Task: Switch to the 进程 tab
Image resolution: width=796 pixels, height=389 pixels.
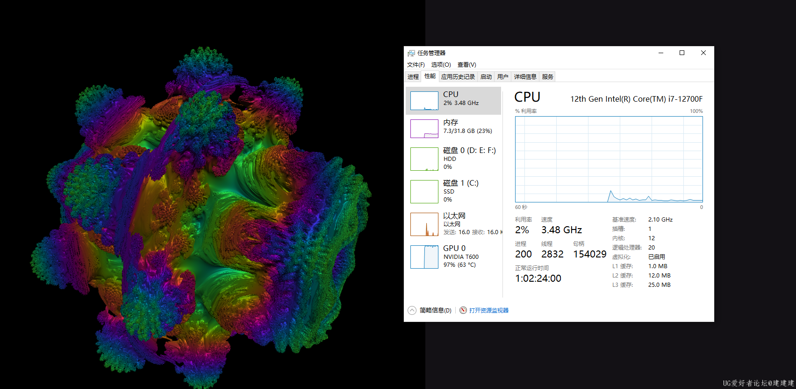Action: coord(413,77)
